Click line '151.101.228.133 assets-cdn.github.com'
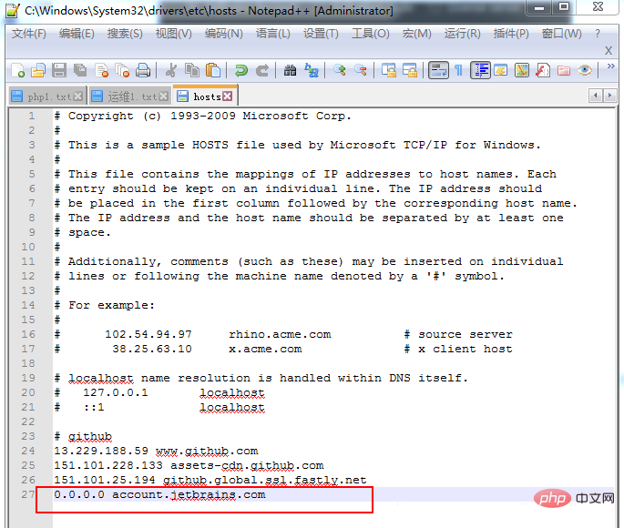Viewport: 624px width, 528px height. [189, 465]
